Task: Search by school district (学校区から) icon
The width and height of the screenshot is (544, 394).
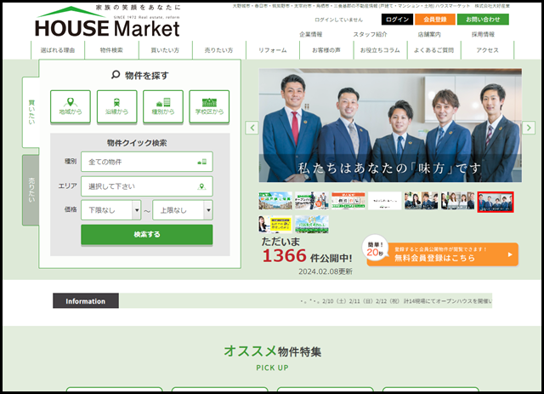Action: (209, 106)
